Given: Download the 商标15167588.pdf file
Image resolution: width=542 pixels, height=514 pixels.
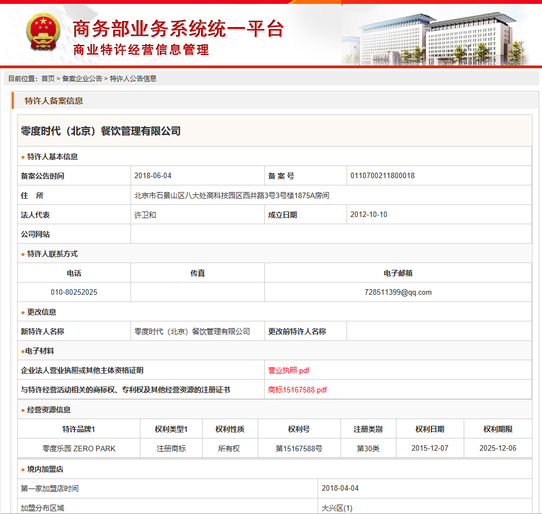Looking at the screenshot, I should click(298, 390).
